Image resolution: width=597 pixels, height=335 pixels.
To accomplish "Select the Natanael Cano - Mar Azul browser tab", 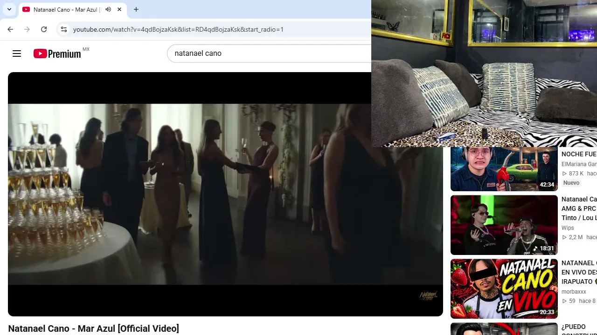I will tap(72, 9).
